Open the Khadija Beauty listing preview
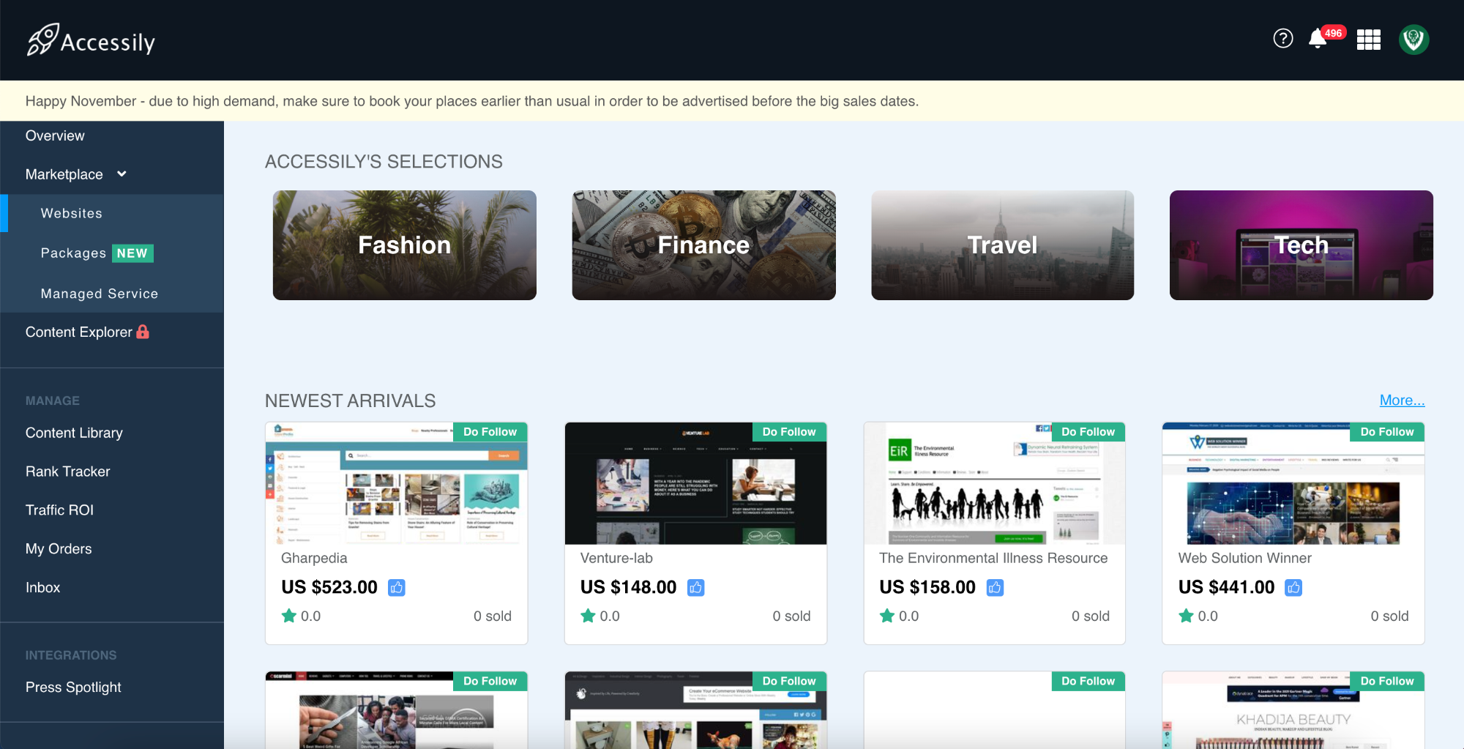The height and width of the screenshot is (749, 1464). 1293,710
